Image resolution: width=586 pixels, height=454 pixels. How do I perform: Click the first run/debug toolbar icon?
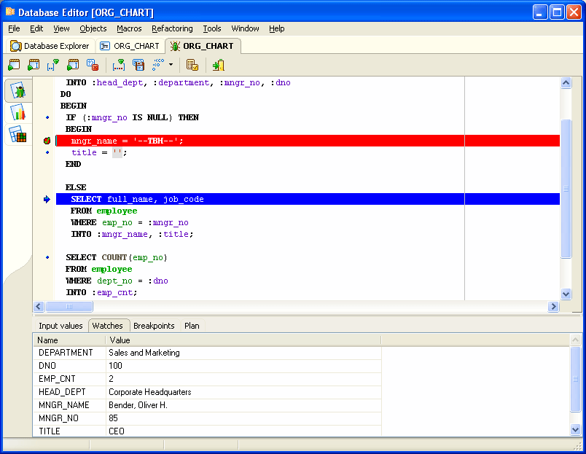click(x=14, y=65)
